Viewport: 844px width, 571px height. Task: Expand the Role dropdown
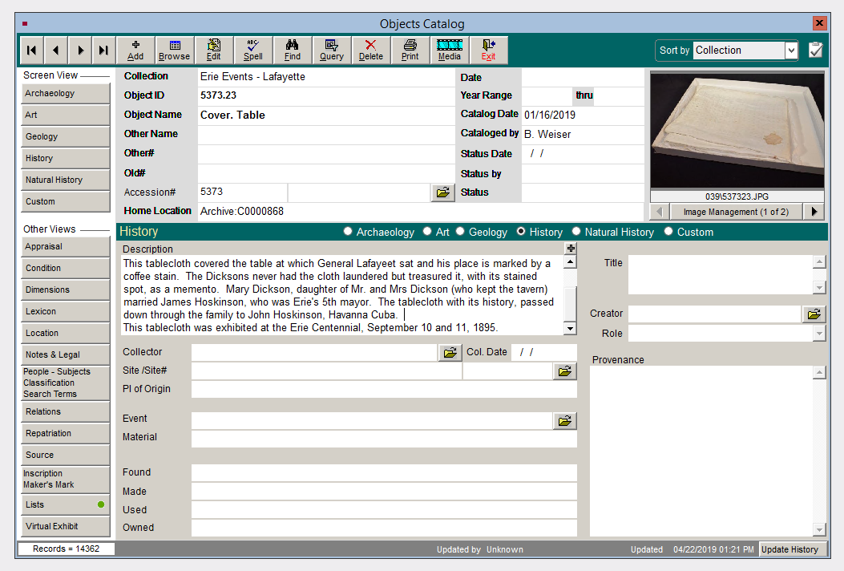(x=819, y=334)
